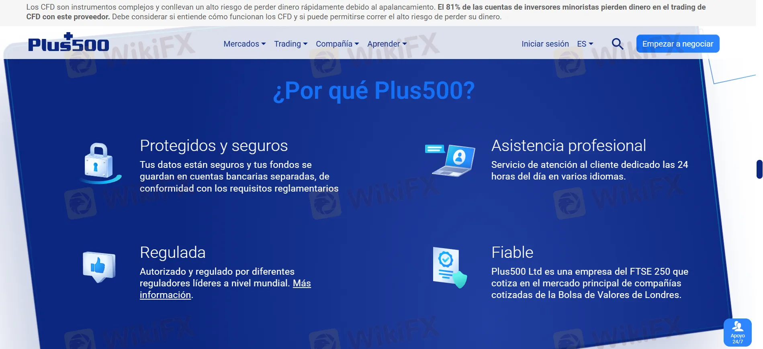This screenshot has height=349, width=763.
Task: Open the search magnifier icon
Action: (x=618, y=44)
